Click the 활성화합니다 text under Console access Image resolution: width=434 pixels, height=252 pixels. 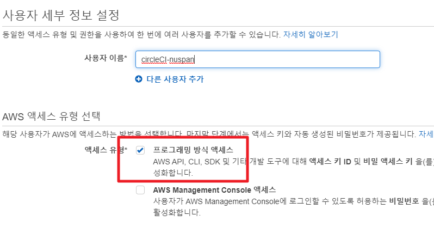click(x=177, y=213)
